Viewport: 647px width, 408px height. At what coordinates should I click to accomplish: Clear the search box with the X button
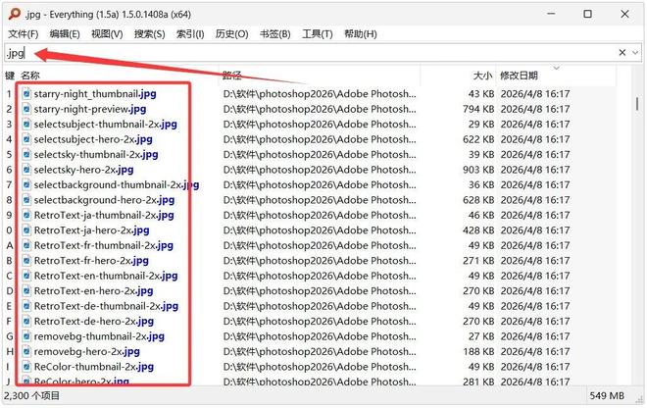(x=622, y=52)
